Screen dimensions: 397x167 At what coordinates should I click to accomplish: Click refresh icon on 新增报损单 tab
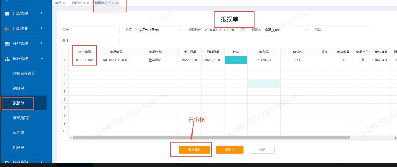(113, 3)
